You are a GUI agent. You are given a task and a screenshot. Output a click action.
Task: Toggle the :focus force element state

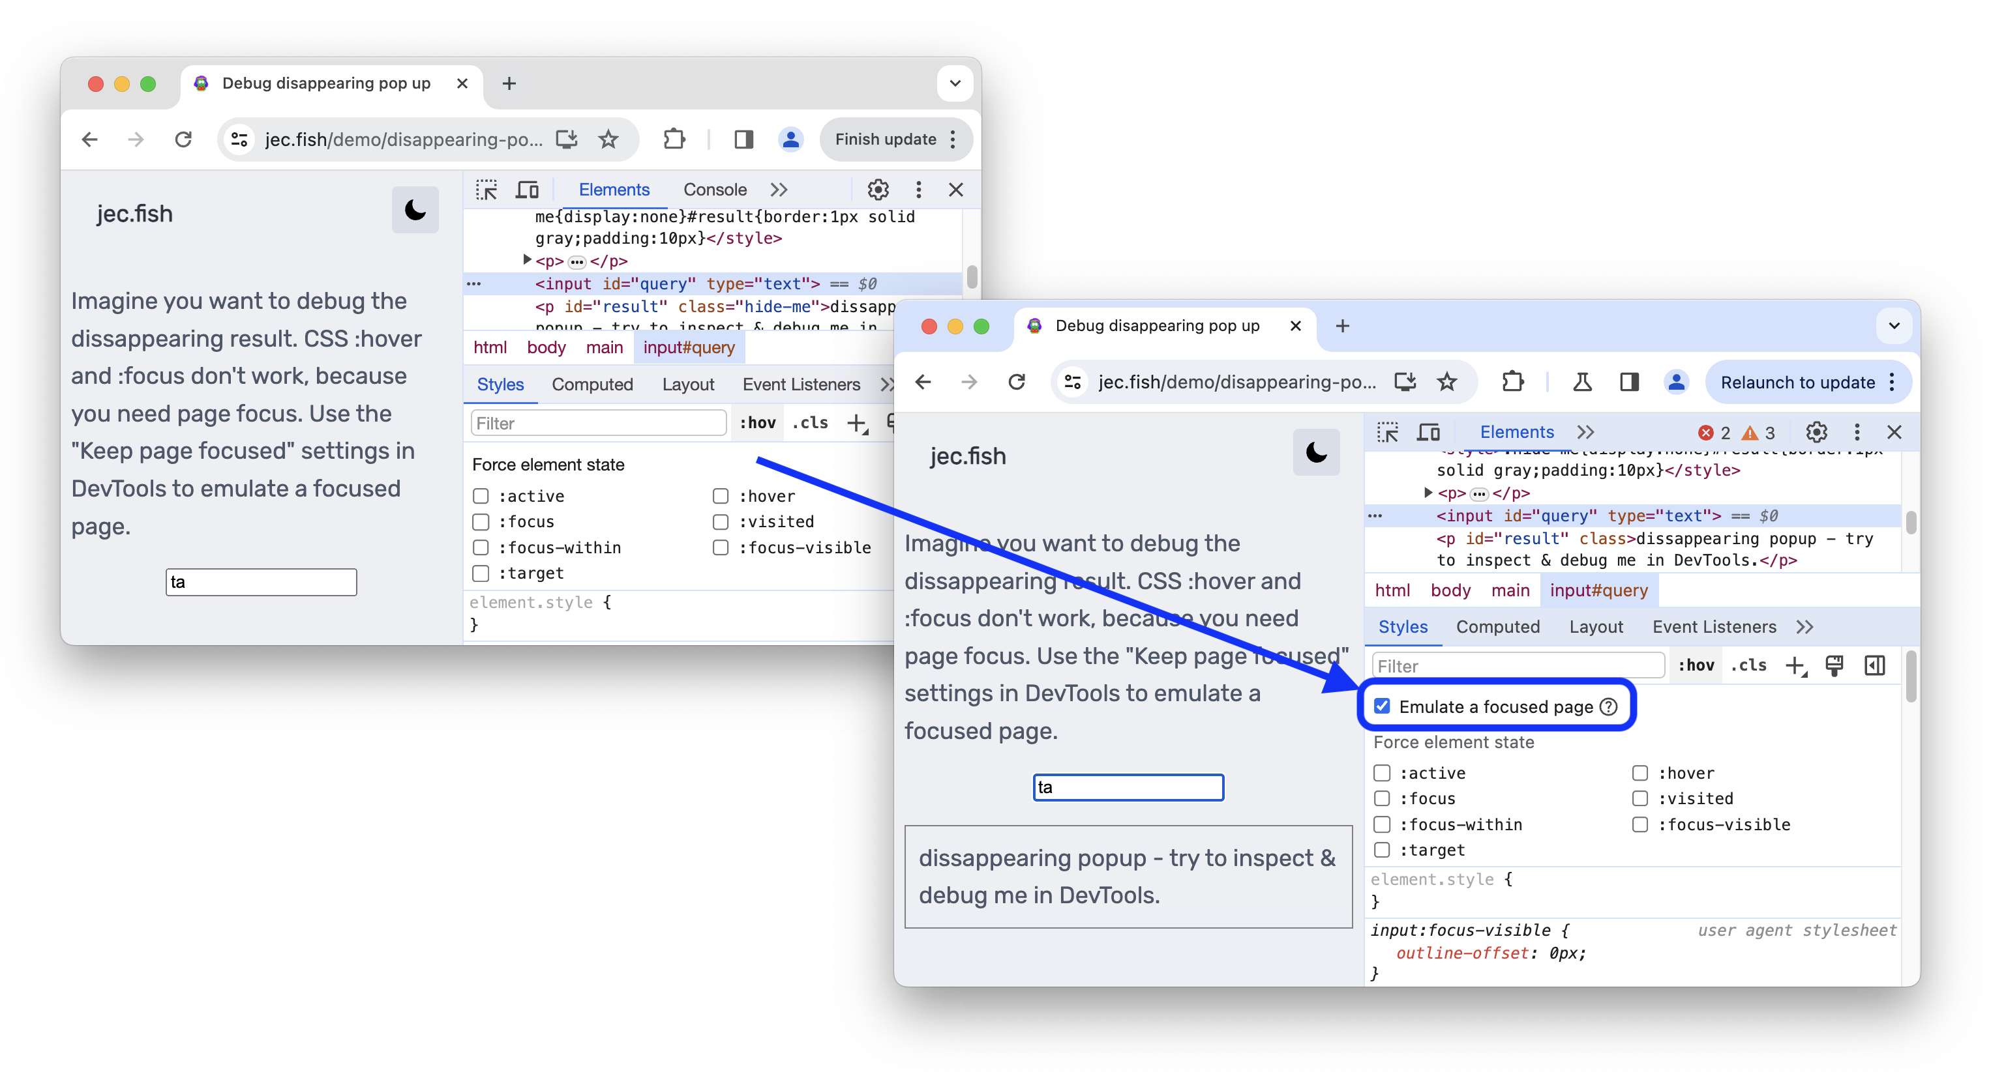[x=1379, y=798]
